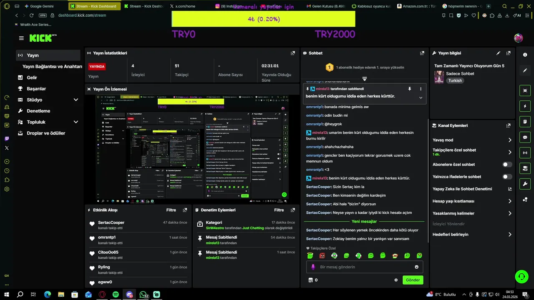Viewport: 534px width, 300px height.
Task: Open profile avatar at top right
Action: (x=518, y=38)
